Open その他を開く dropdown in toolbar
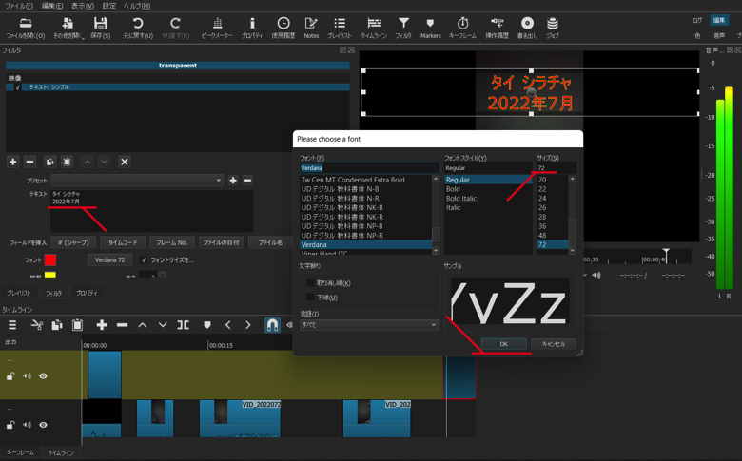The image size is (742, 461). [x=68, y=27]
